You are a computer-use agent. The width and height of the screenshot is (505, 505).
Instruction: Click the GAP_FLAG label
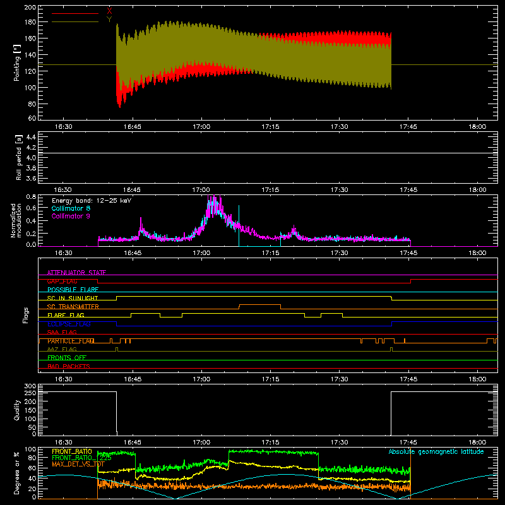62,281
